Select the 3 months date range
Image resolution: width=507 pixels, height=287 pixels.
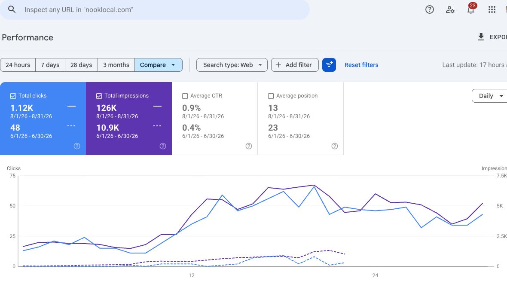pyautogui.click(x=116, y=65)
